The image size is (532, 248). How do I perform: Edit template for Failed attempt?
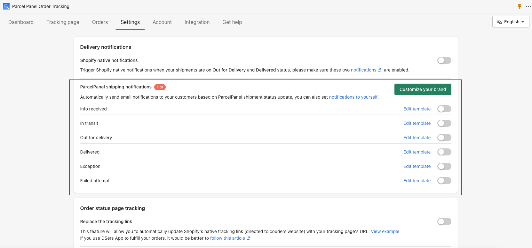tap(417, 181)
